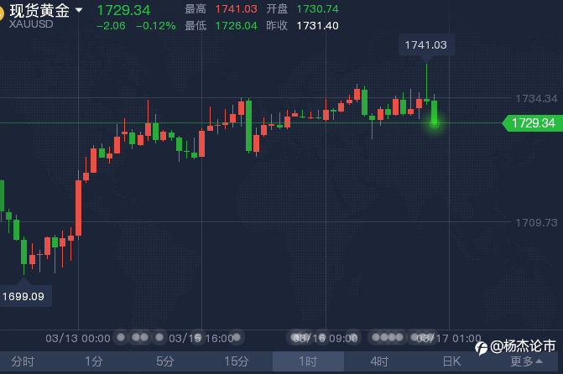563x374 pixels.
Task: Click the 03/16 09:00 time marker
Action: click(x=325, y=338)
